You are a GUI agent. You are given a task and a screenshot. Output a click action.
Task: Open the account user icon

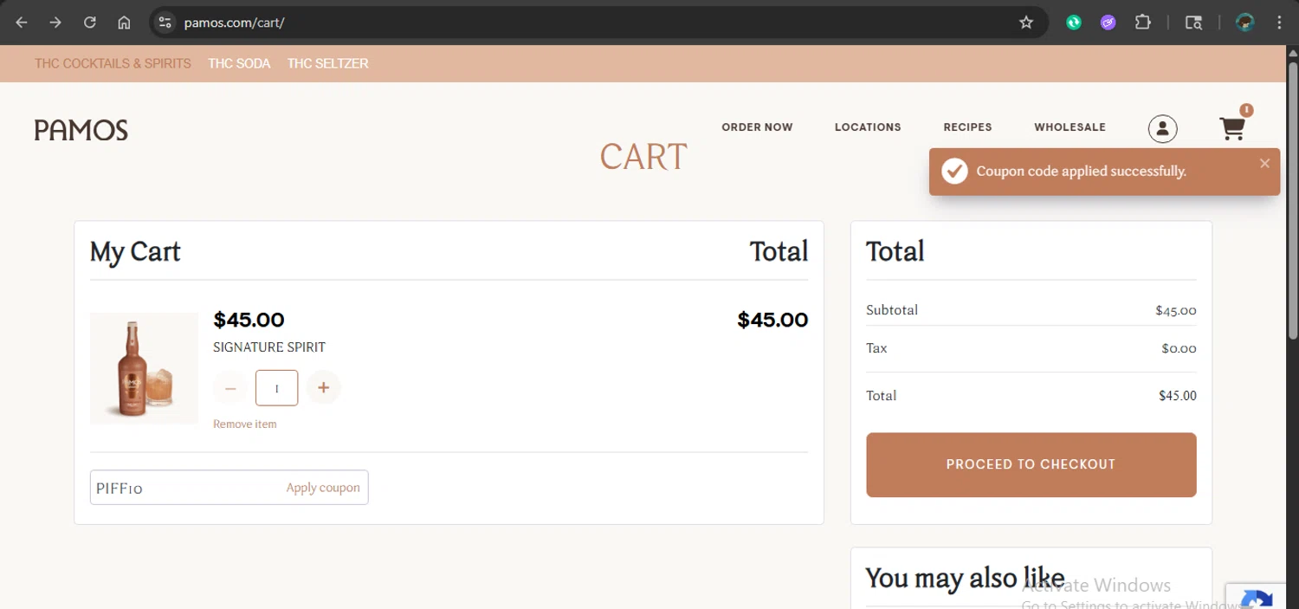click(x=1162, y=129)
